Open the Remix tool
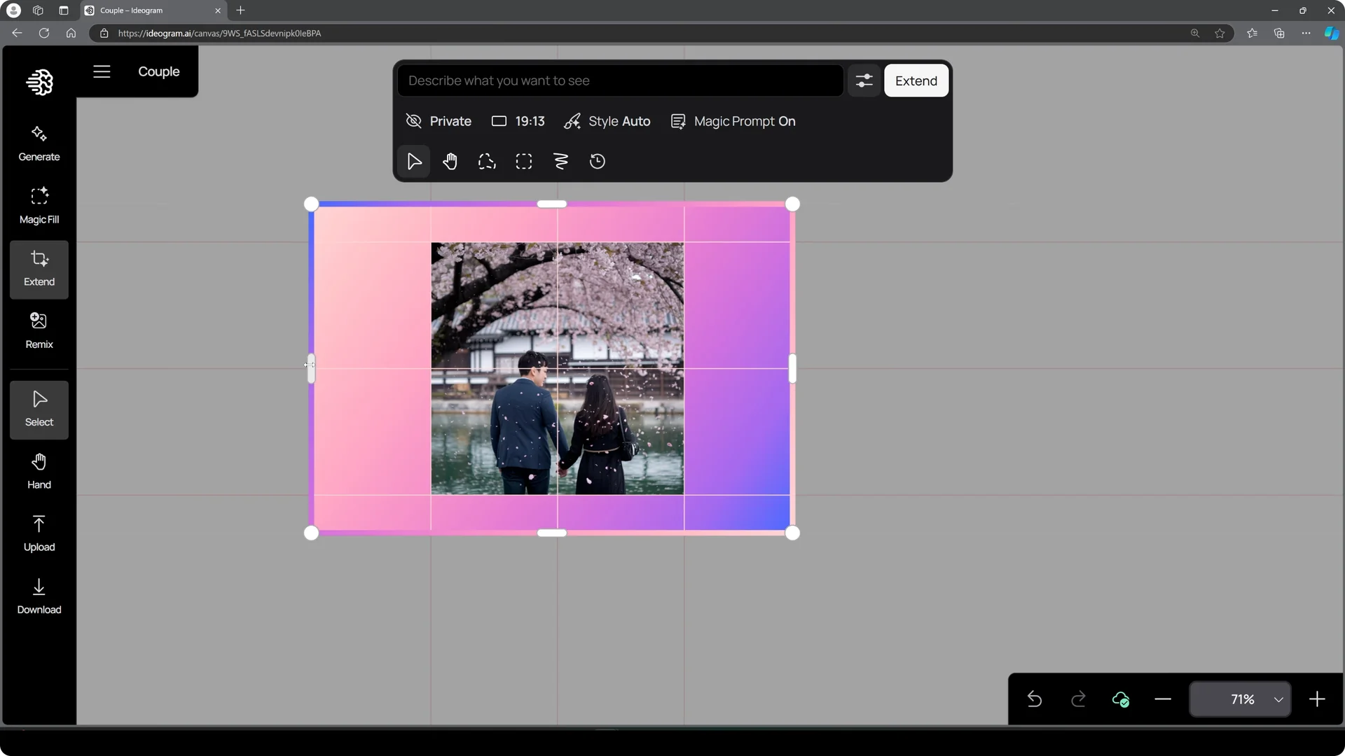 point(39,330)
